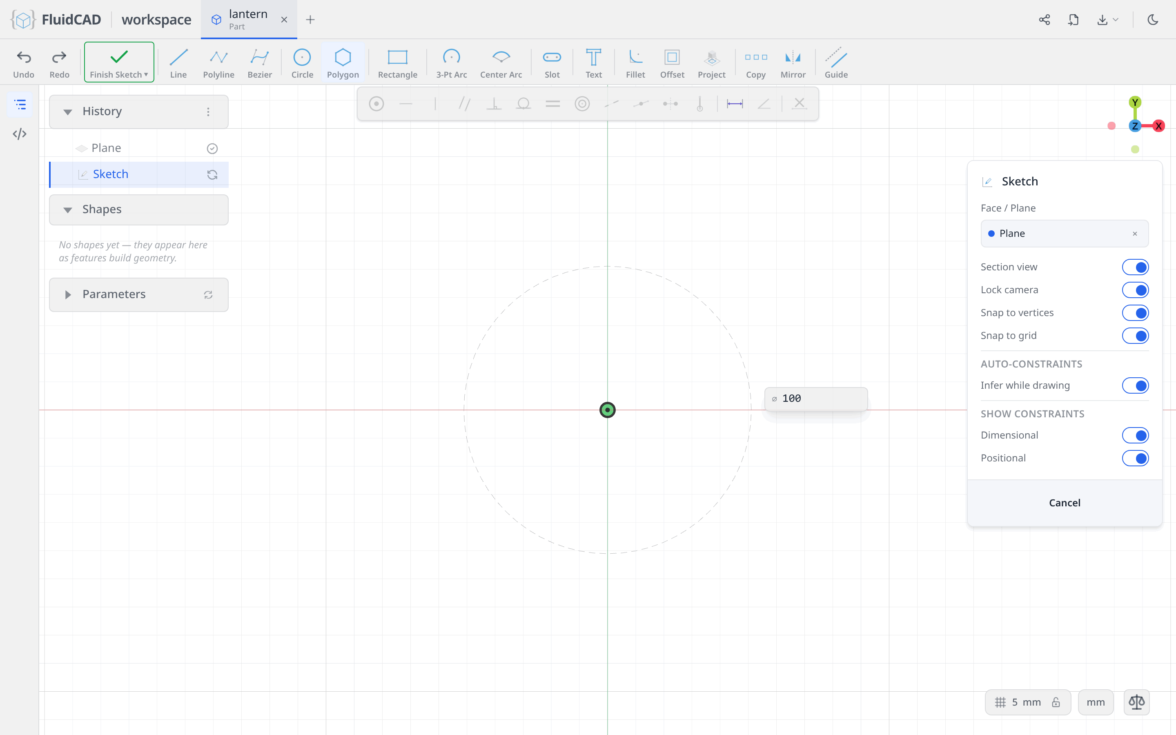Select the 3-Pt Arc tool

(452, 63)
